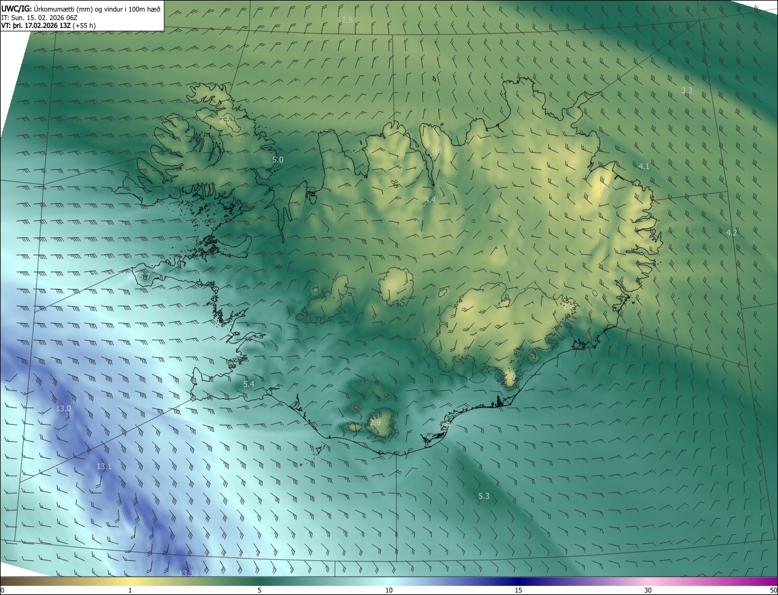The height and width of the screenshot is (595, 778).
Task: Click the legend tick labelled 1
Action: pos(130,590)
